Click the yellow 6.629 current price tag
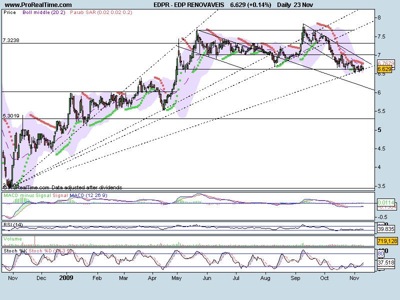400x300 pixels. (384, 69)
